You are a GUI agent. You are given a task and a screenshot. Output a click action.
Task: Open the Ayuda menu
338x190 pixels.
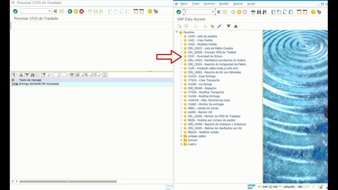(x=251, y=4)
